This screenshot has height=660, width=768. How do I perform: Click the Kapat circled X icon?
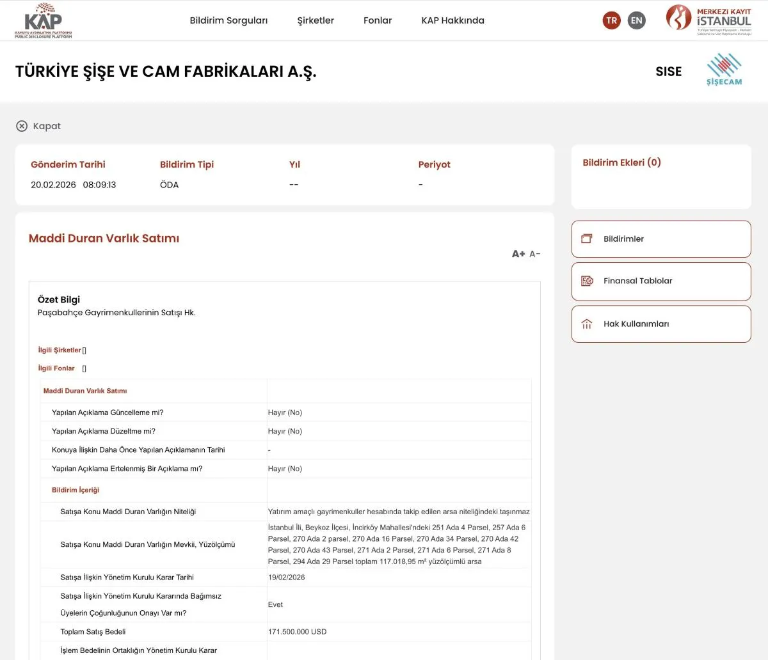point(22,126)
